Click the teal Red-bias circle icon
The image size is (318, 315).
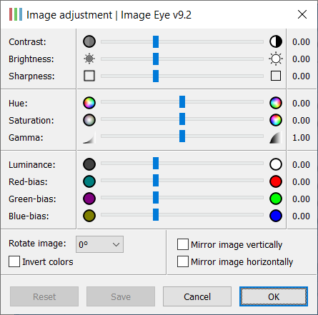pyautogui.click(x=89, y=181)
